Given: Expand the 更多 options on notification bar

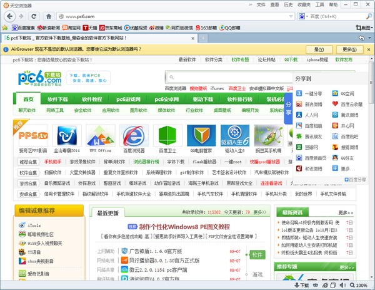Looking at the screenshot, I should coord(348,49).
